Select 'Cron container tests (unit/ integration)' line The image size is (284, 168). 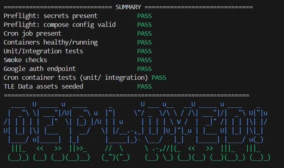click(76, 78)
